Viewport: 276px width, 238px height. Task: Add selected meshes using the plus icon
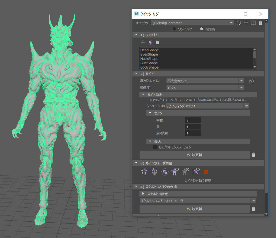143,42
